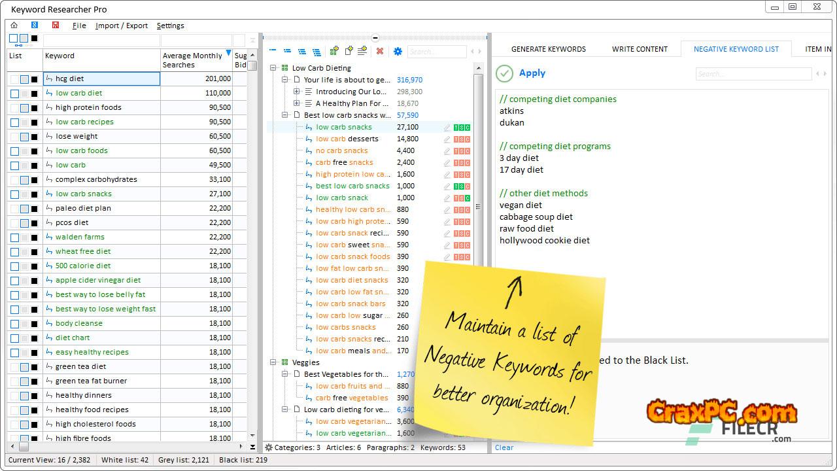Sort by Average Monthly Searches column header
The image size is (837, 471).
[x=192, y=60]
